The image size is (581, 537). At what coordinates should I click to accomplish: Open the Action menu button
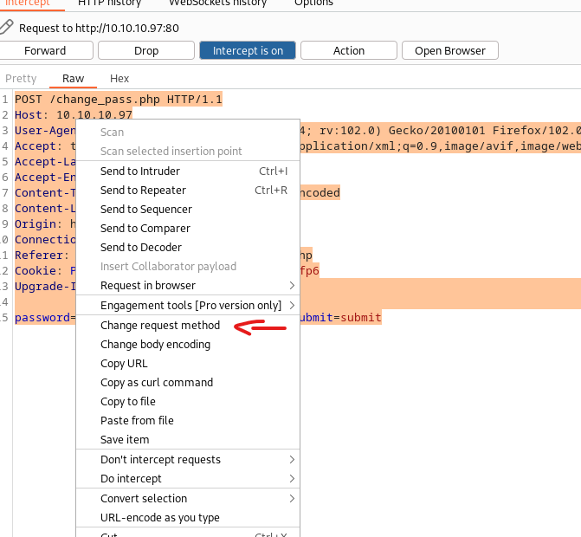coord(349,50)
